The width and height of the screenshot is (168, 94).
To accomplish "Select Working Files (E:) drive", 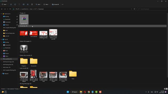I will click(9, 64).
